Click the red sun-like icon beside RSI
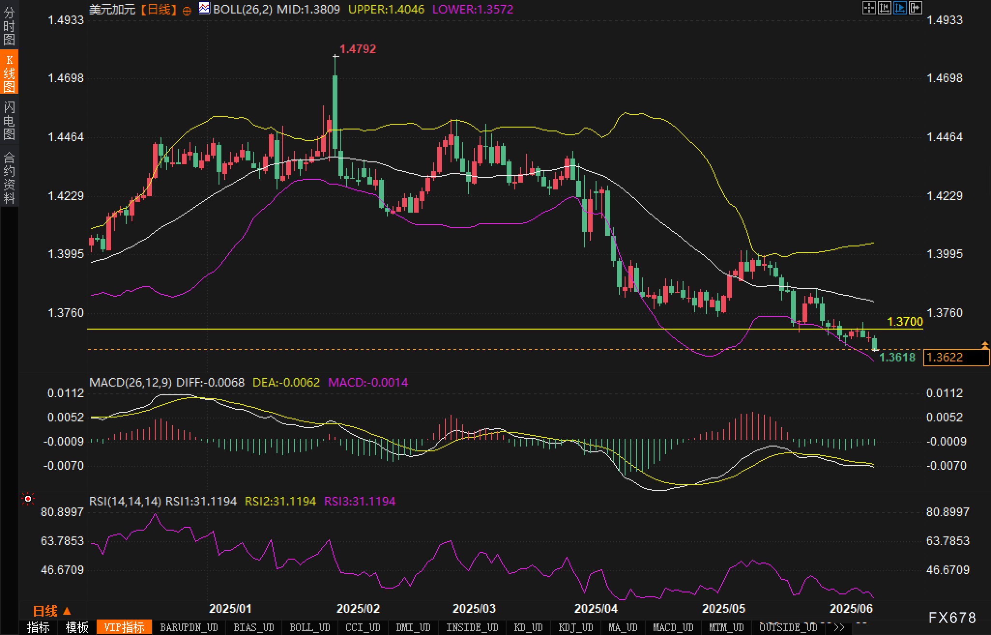The image size is (991, 635). pyautogui.click(x=28, y=499)
